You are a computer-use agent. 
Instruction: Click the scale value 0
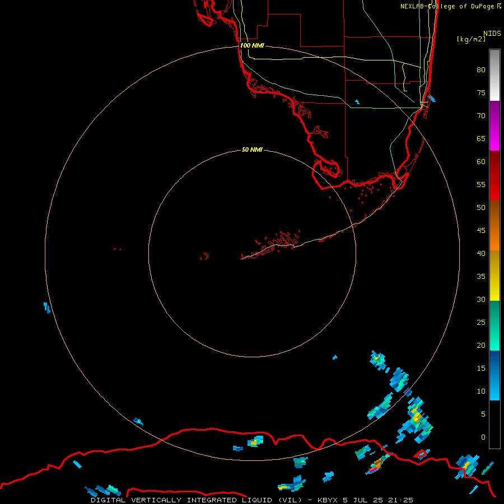[483, 437]
